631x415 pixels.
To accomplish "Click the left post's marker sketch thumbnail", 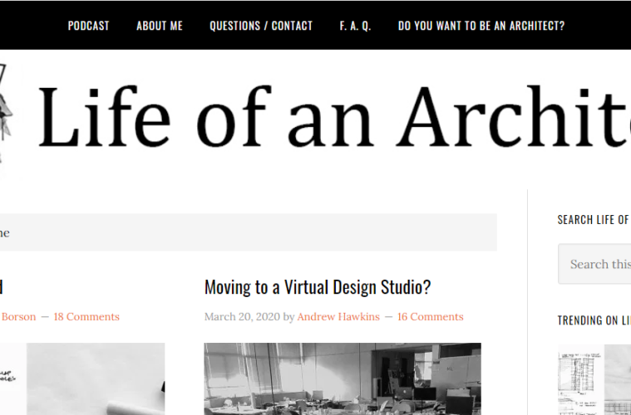I will click(x=81, y=378).
